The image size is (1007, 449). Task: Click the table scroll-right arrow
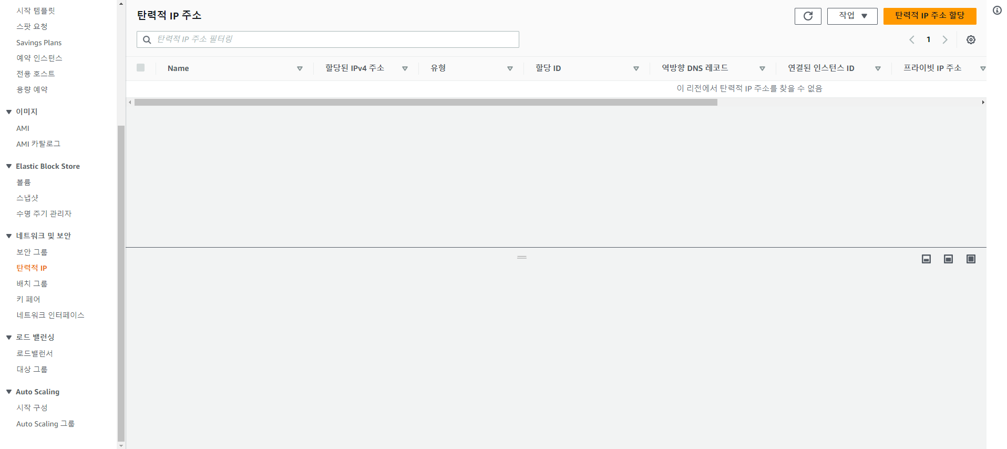click(x=983, y=103)
